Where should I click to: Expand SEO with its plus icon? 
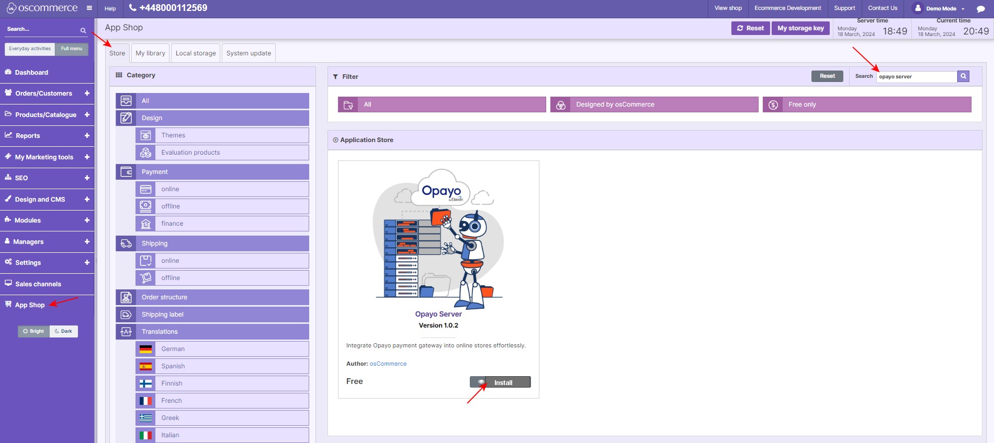87,178
